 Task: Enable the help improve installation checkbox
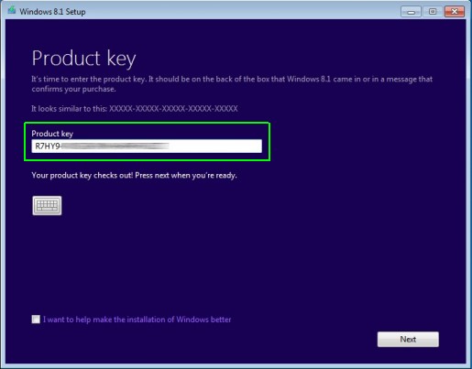[36, 320]
